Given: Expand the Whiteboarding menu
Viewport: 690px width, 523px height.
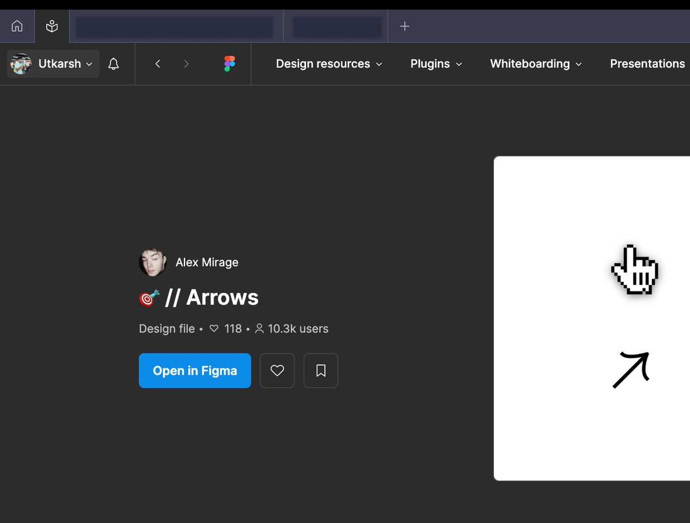Looking at the screenshot, I should pos(536,64).
